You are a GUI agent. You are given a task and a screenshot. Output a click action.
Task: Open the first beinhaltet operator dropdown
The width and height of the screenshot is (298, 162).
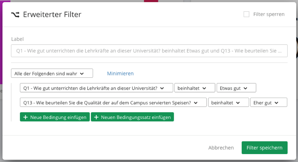[x=195, y=88]
